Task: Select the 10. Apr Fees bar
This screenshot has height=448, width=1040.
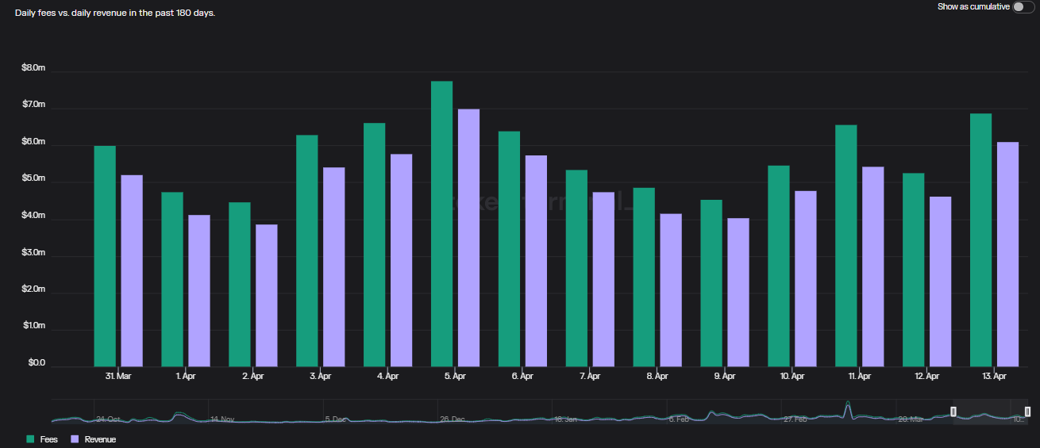Action: [779, 266]
